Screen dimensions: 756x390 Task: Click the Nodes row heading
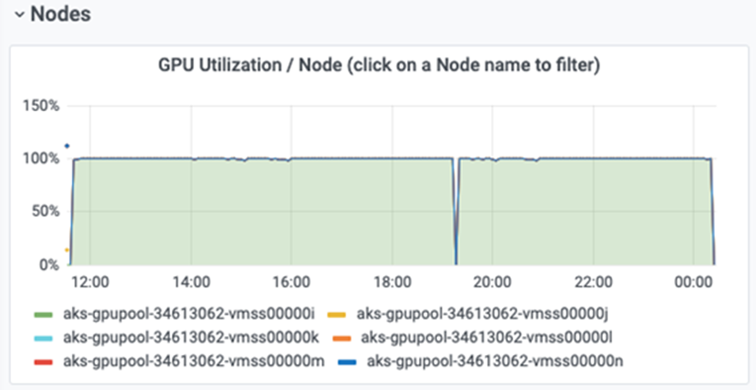pyautogui.click(x=60, y=14)
